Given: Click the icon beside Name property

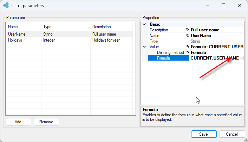Looking at the screenshot, I should click(x=188, y=36).
